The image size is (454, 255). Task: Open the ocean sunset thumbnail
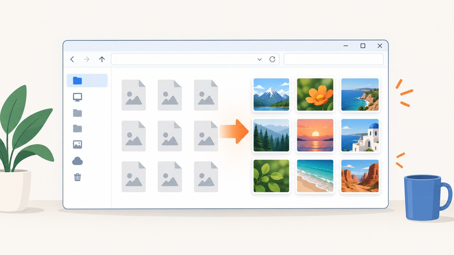click(x=315, y=135)
